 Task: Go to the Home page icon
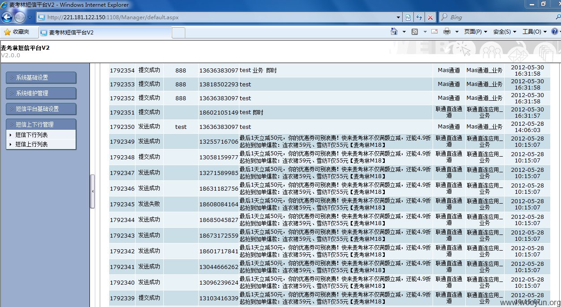pyautogui.click(x=394, y=32)
